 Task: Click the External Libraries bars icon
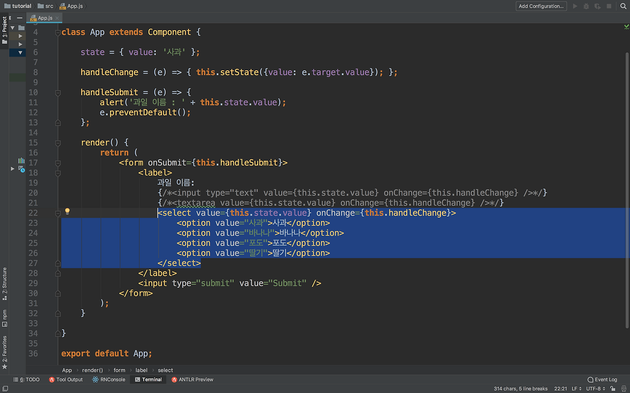(x=21, y=161)
